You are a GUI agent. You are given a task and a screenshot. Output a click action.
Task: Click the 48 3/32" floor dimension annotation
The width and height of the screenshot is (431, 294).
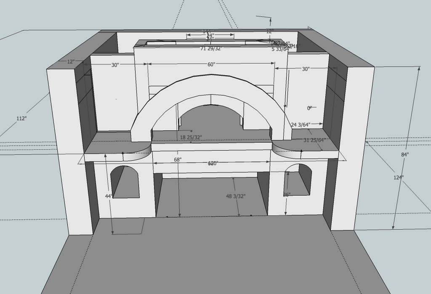point(236,195)
